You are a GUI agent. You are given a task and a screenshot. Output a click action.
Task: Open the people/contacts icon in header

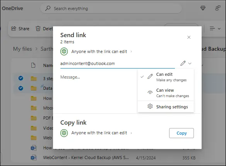[x=217, y=8]
